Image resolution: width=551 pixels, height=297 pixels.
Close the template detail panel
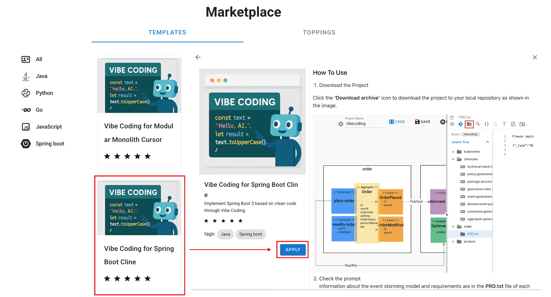535,57
